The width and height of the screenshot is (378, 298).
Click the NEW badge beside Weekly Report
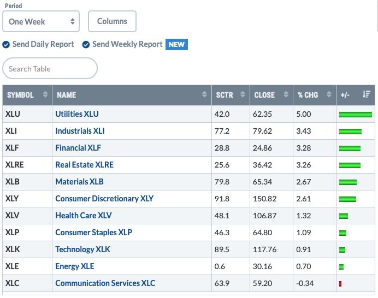[x=176, y=45]
